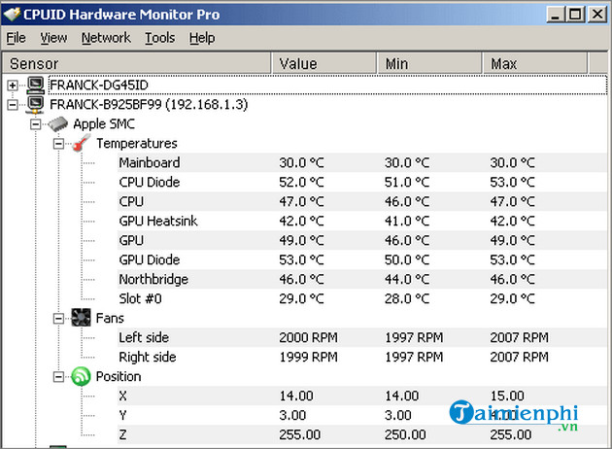
Task: Select the Mainboard temperature row
Action: [x=361, y=162]
